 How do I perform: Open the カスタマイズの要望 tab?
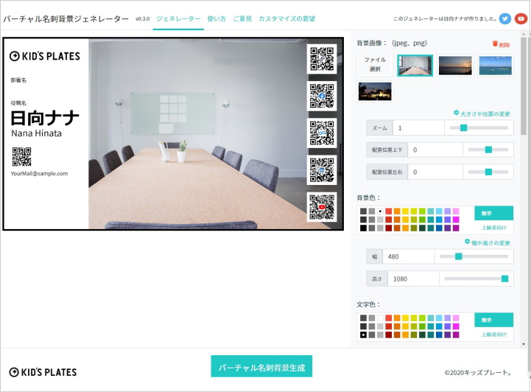[286, 18]
